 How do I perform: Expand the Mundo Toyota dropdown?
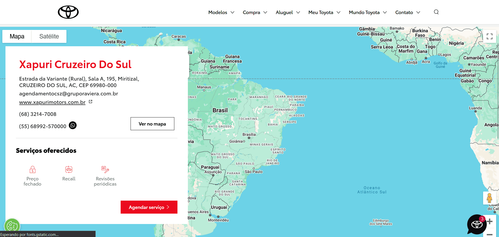pos(368,12)
